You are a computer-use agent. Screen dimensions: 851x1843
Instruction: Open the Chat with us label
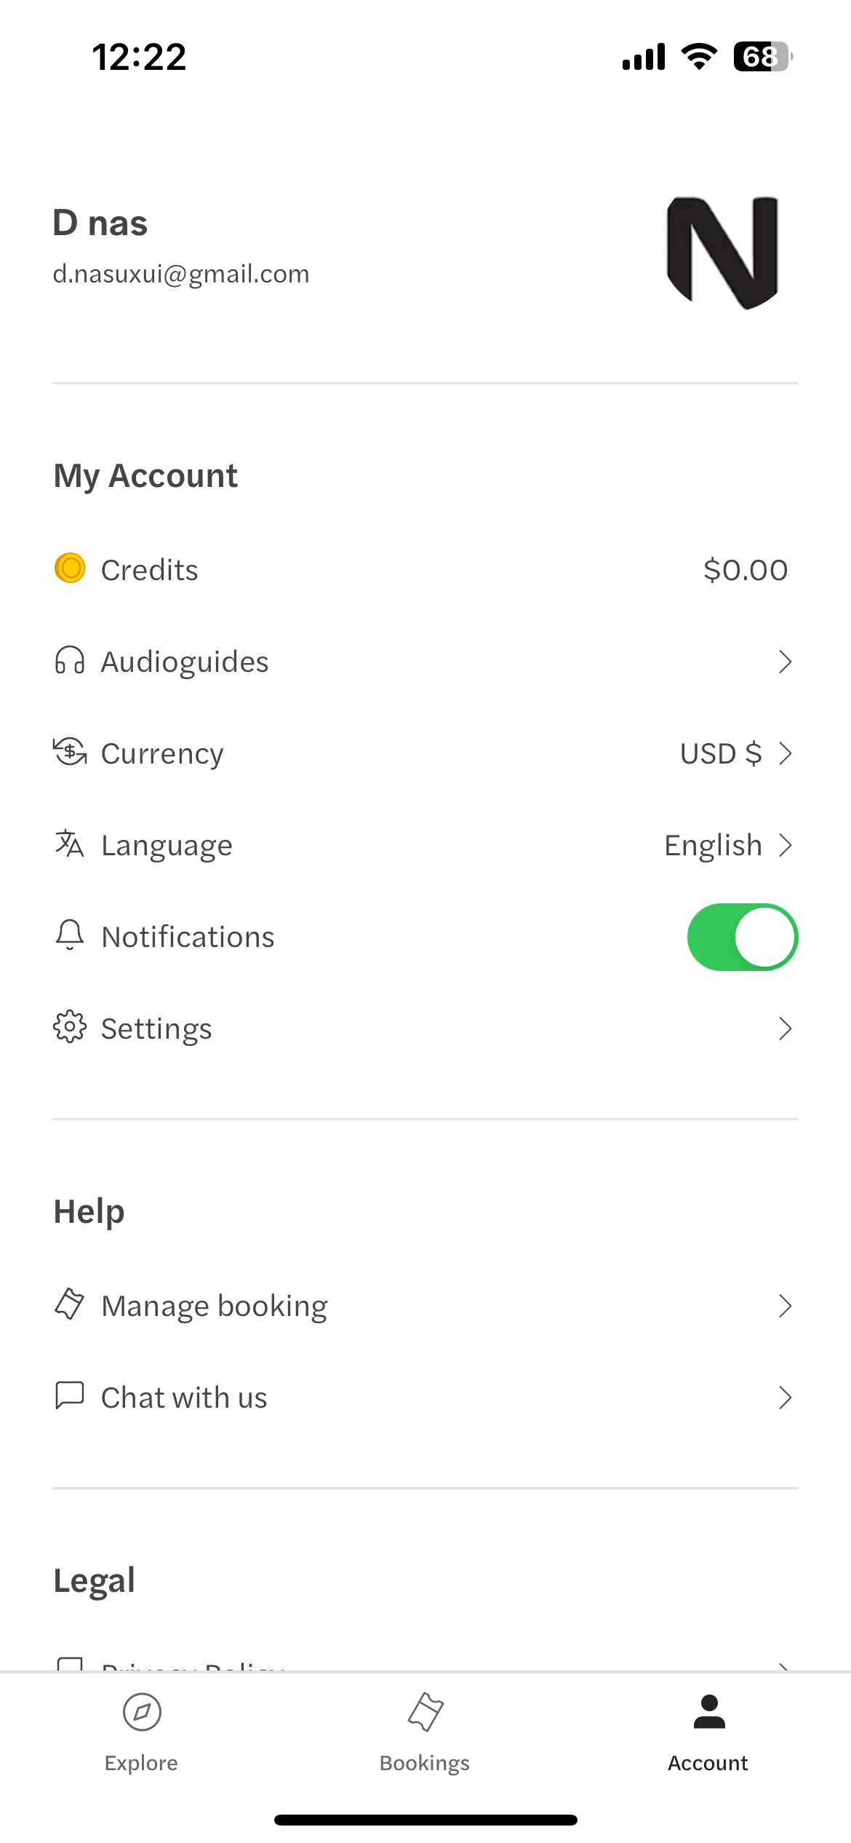pos(184,1398)
